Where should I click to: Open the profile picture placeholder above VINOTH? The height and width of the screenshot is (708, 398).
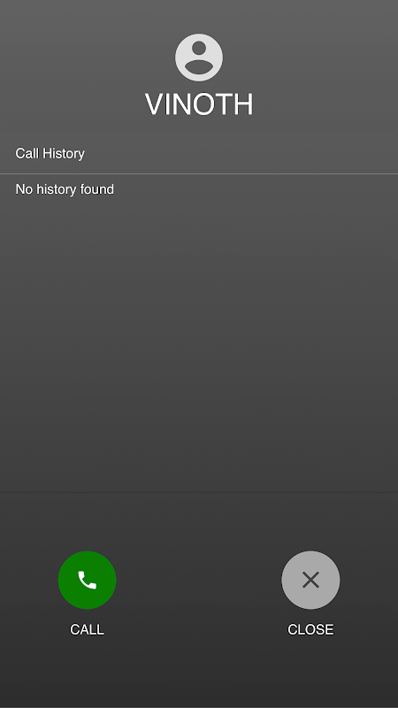click(198, 58)
